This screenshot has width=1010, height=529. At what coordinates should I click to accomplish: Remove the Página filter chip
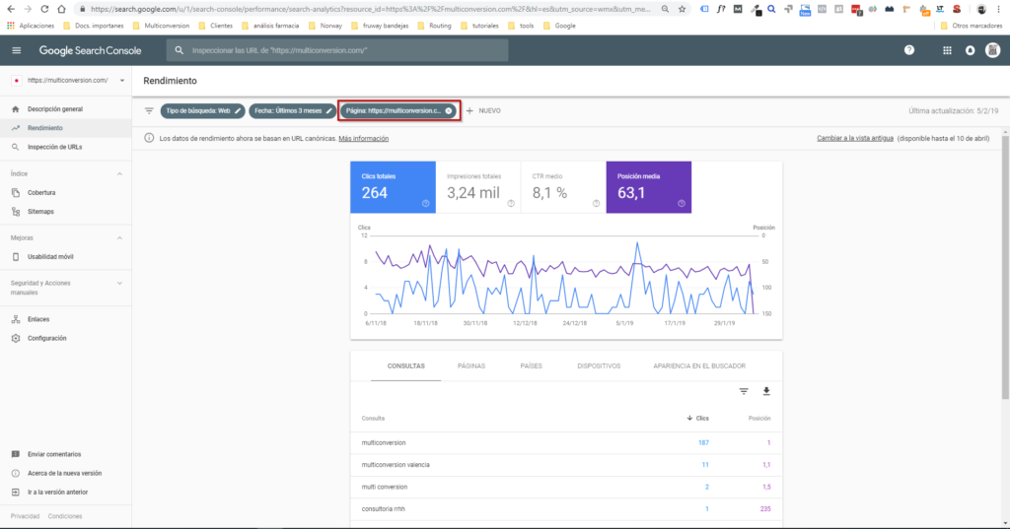449,110
